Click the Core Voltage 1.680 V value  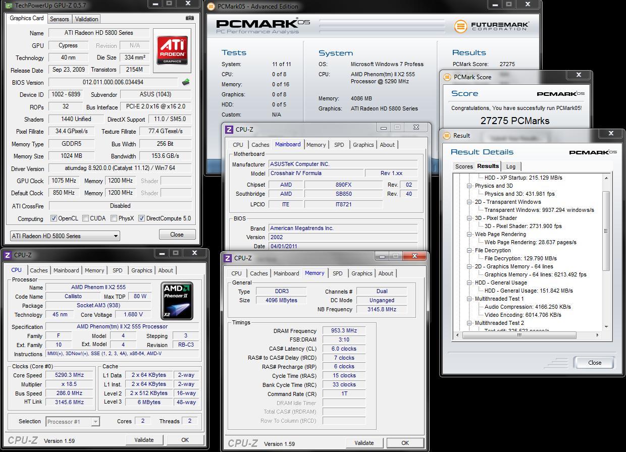click(132, 314)
